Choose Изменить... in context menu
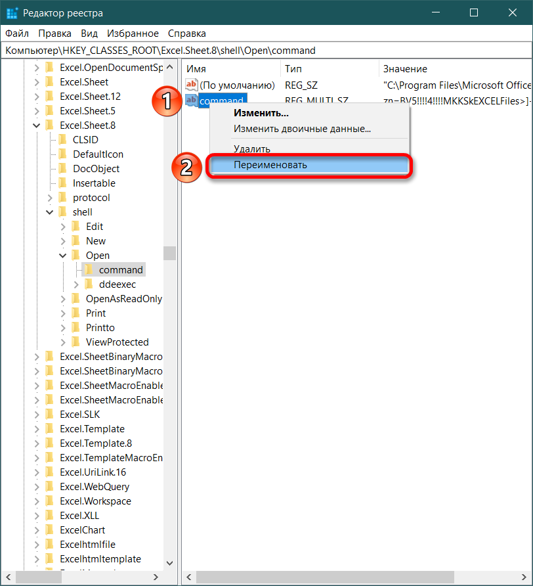This screenshot has height=586, width=533. pos(261,113)
